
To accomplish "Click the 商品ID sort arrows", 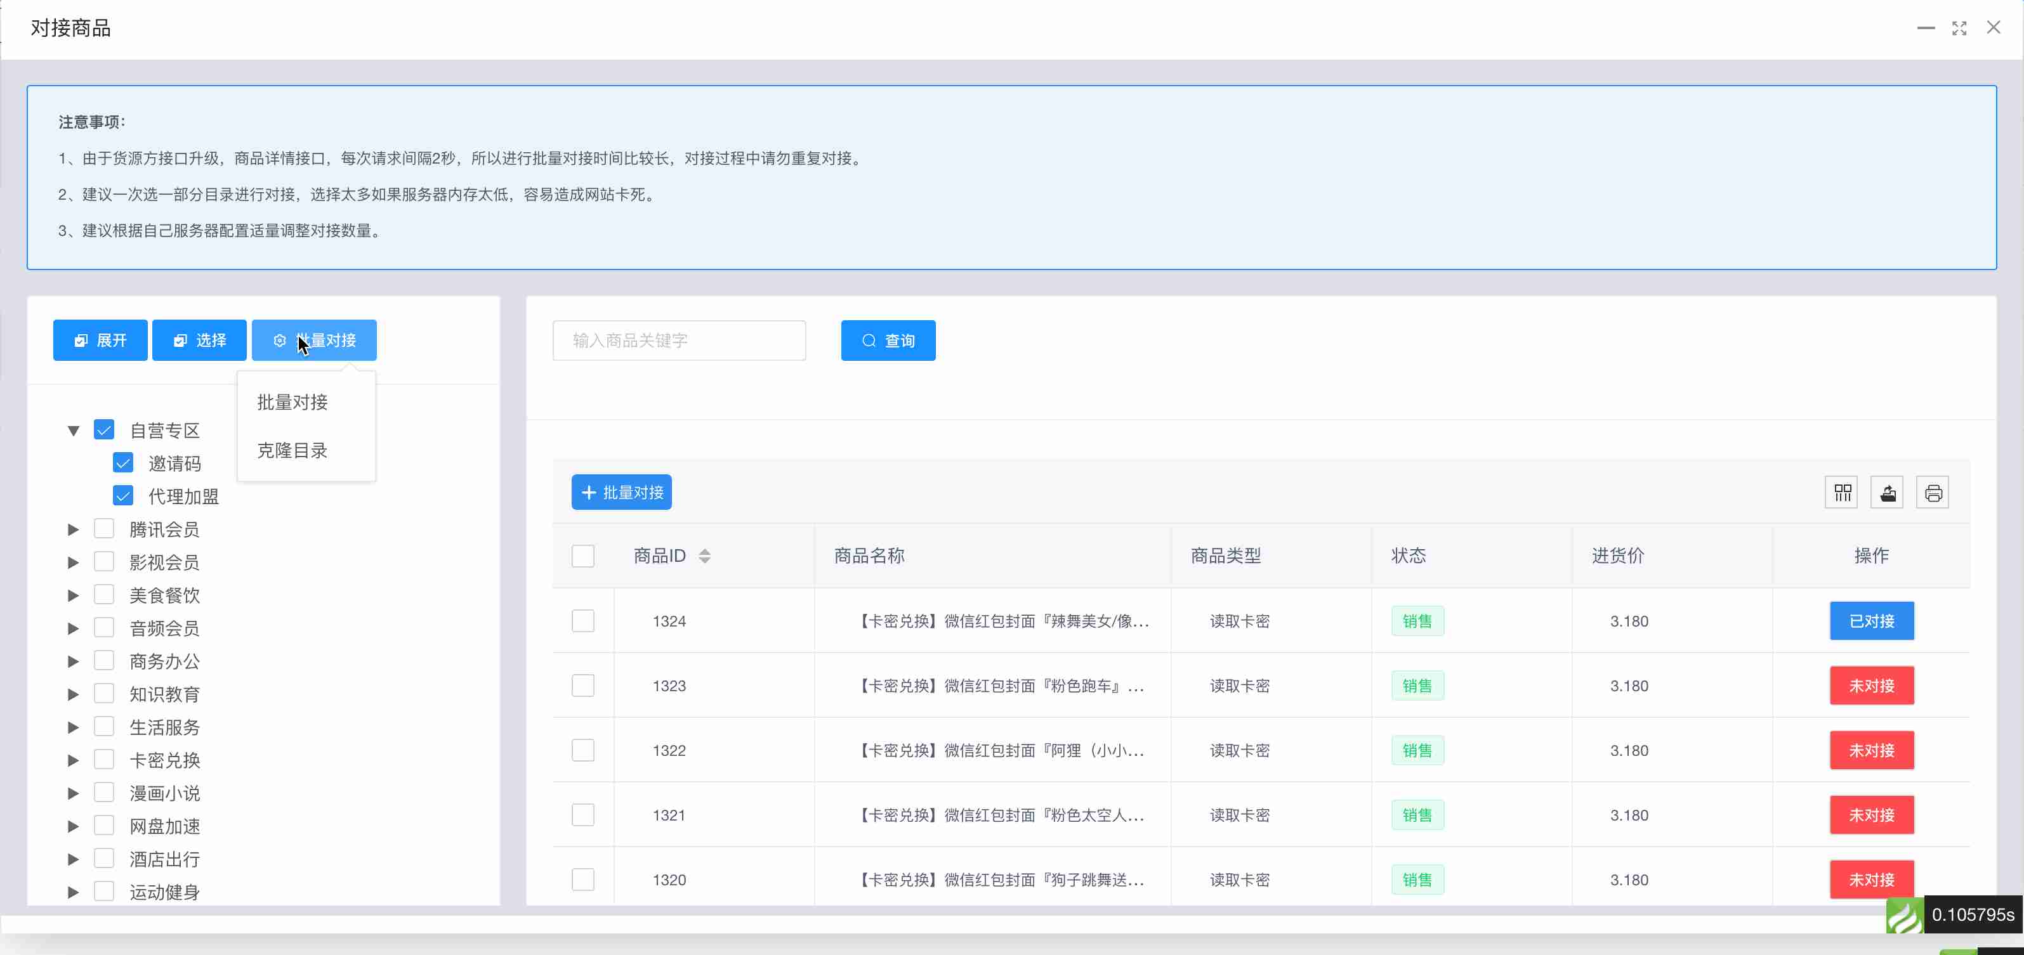I will point(705,556).
